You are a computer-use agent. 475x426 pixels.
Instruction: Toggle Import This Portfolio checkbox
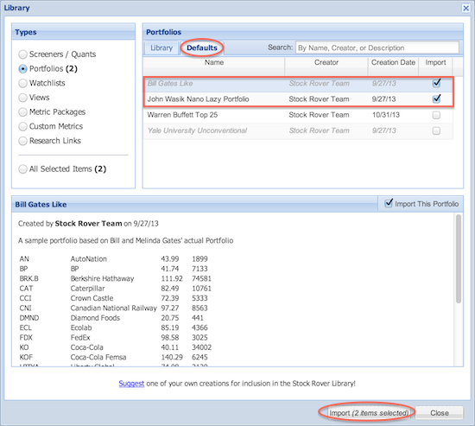(389, 203)
